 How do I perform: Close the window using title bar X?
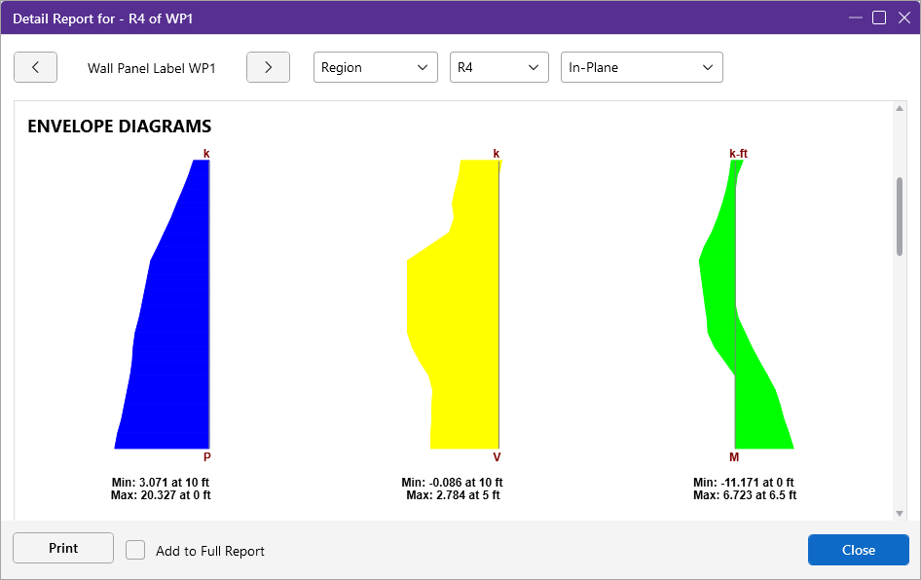[x=903, y=18]
